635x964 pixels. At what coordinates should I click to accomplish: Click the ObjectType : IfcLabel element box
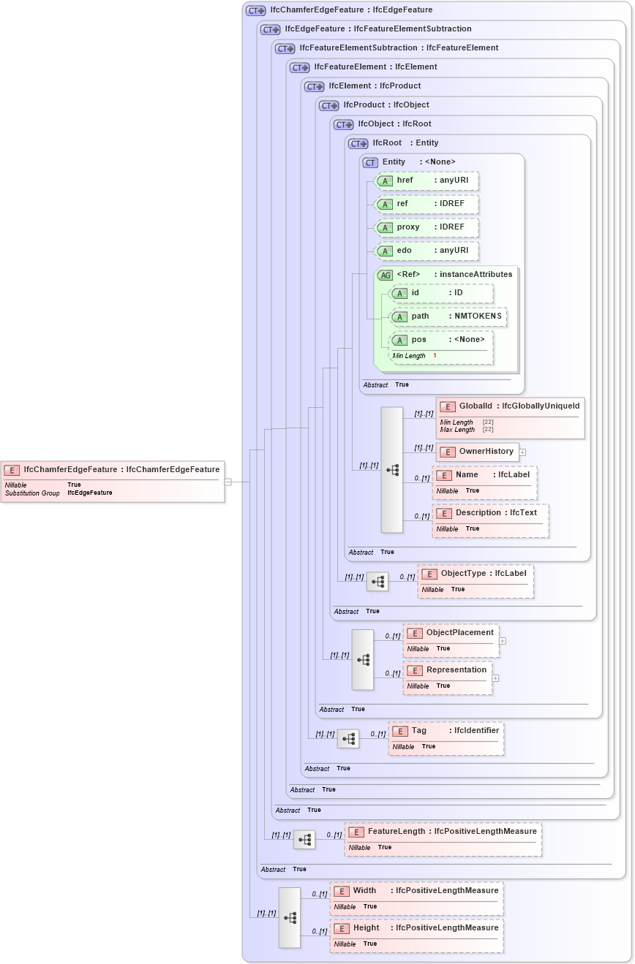point(476,580)
